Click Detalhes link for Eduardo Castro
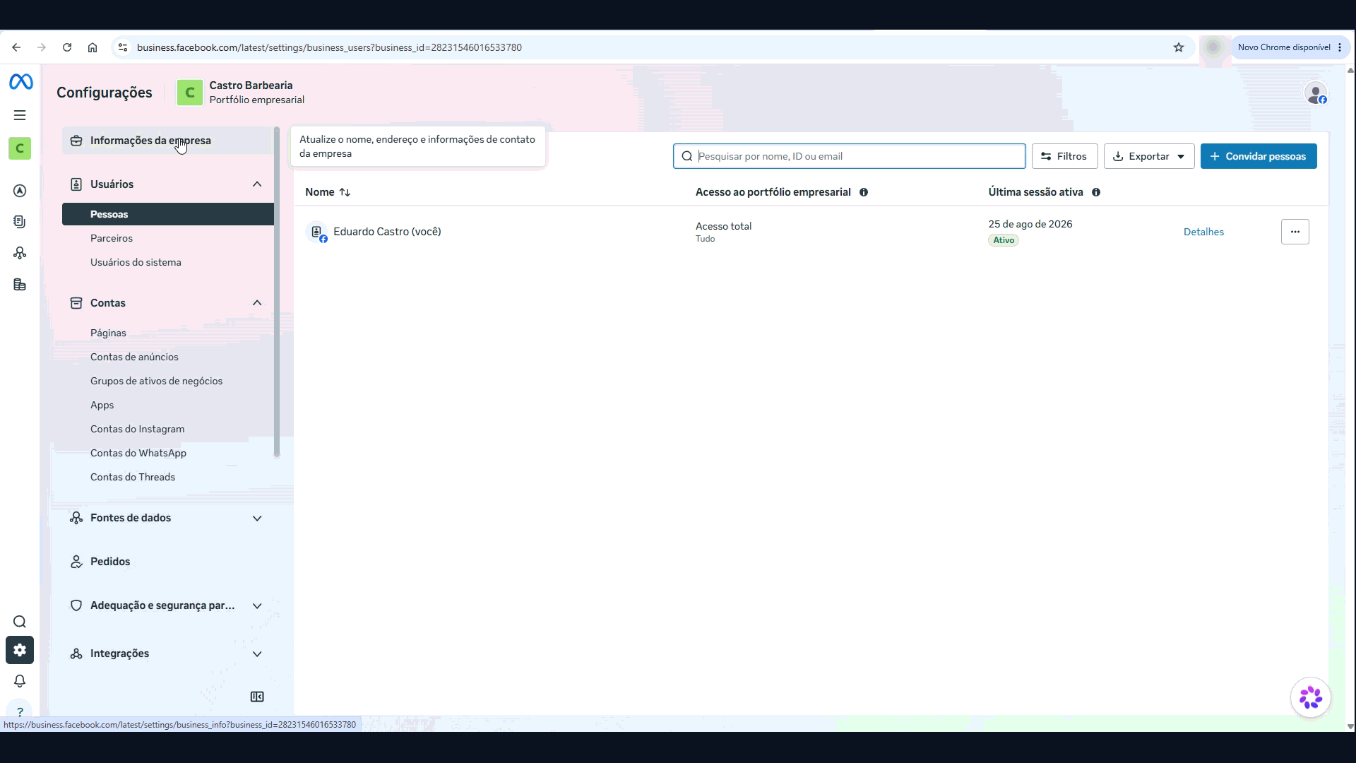The height and width of the screenshot is (763, 1356). click(1203, 232)
